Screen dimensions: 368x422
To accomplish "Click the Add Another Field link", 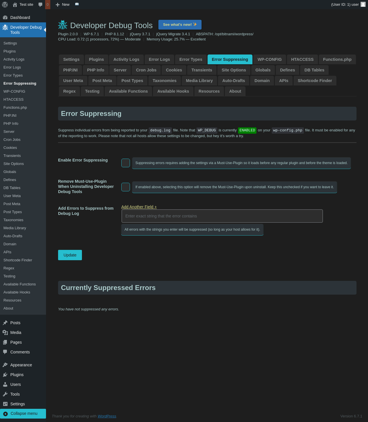I will point(139,207).
